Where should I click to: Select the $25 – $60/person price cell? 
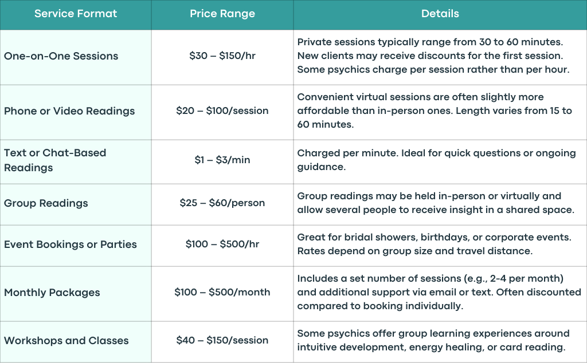coord(222,204)
